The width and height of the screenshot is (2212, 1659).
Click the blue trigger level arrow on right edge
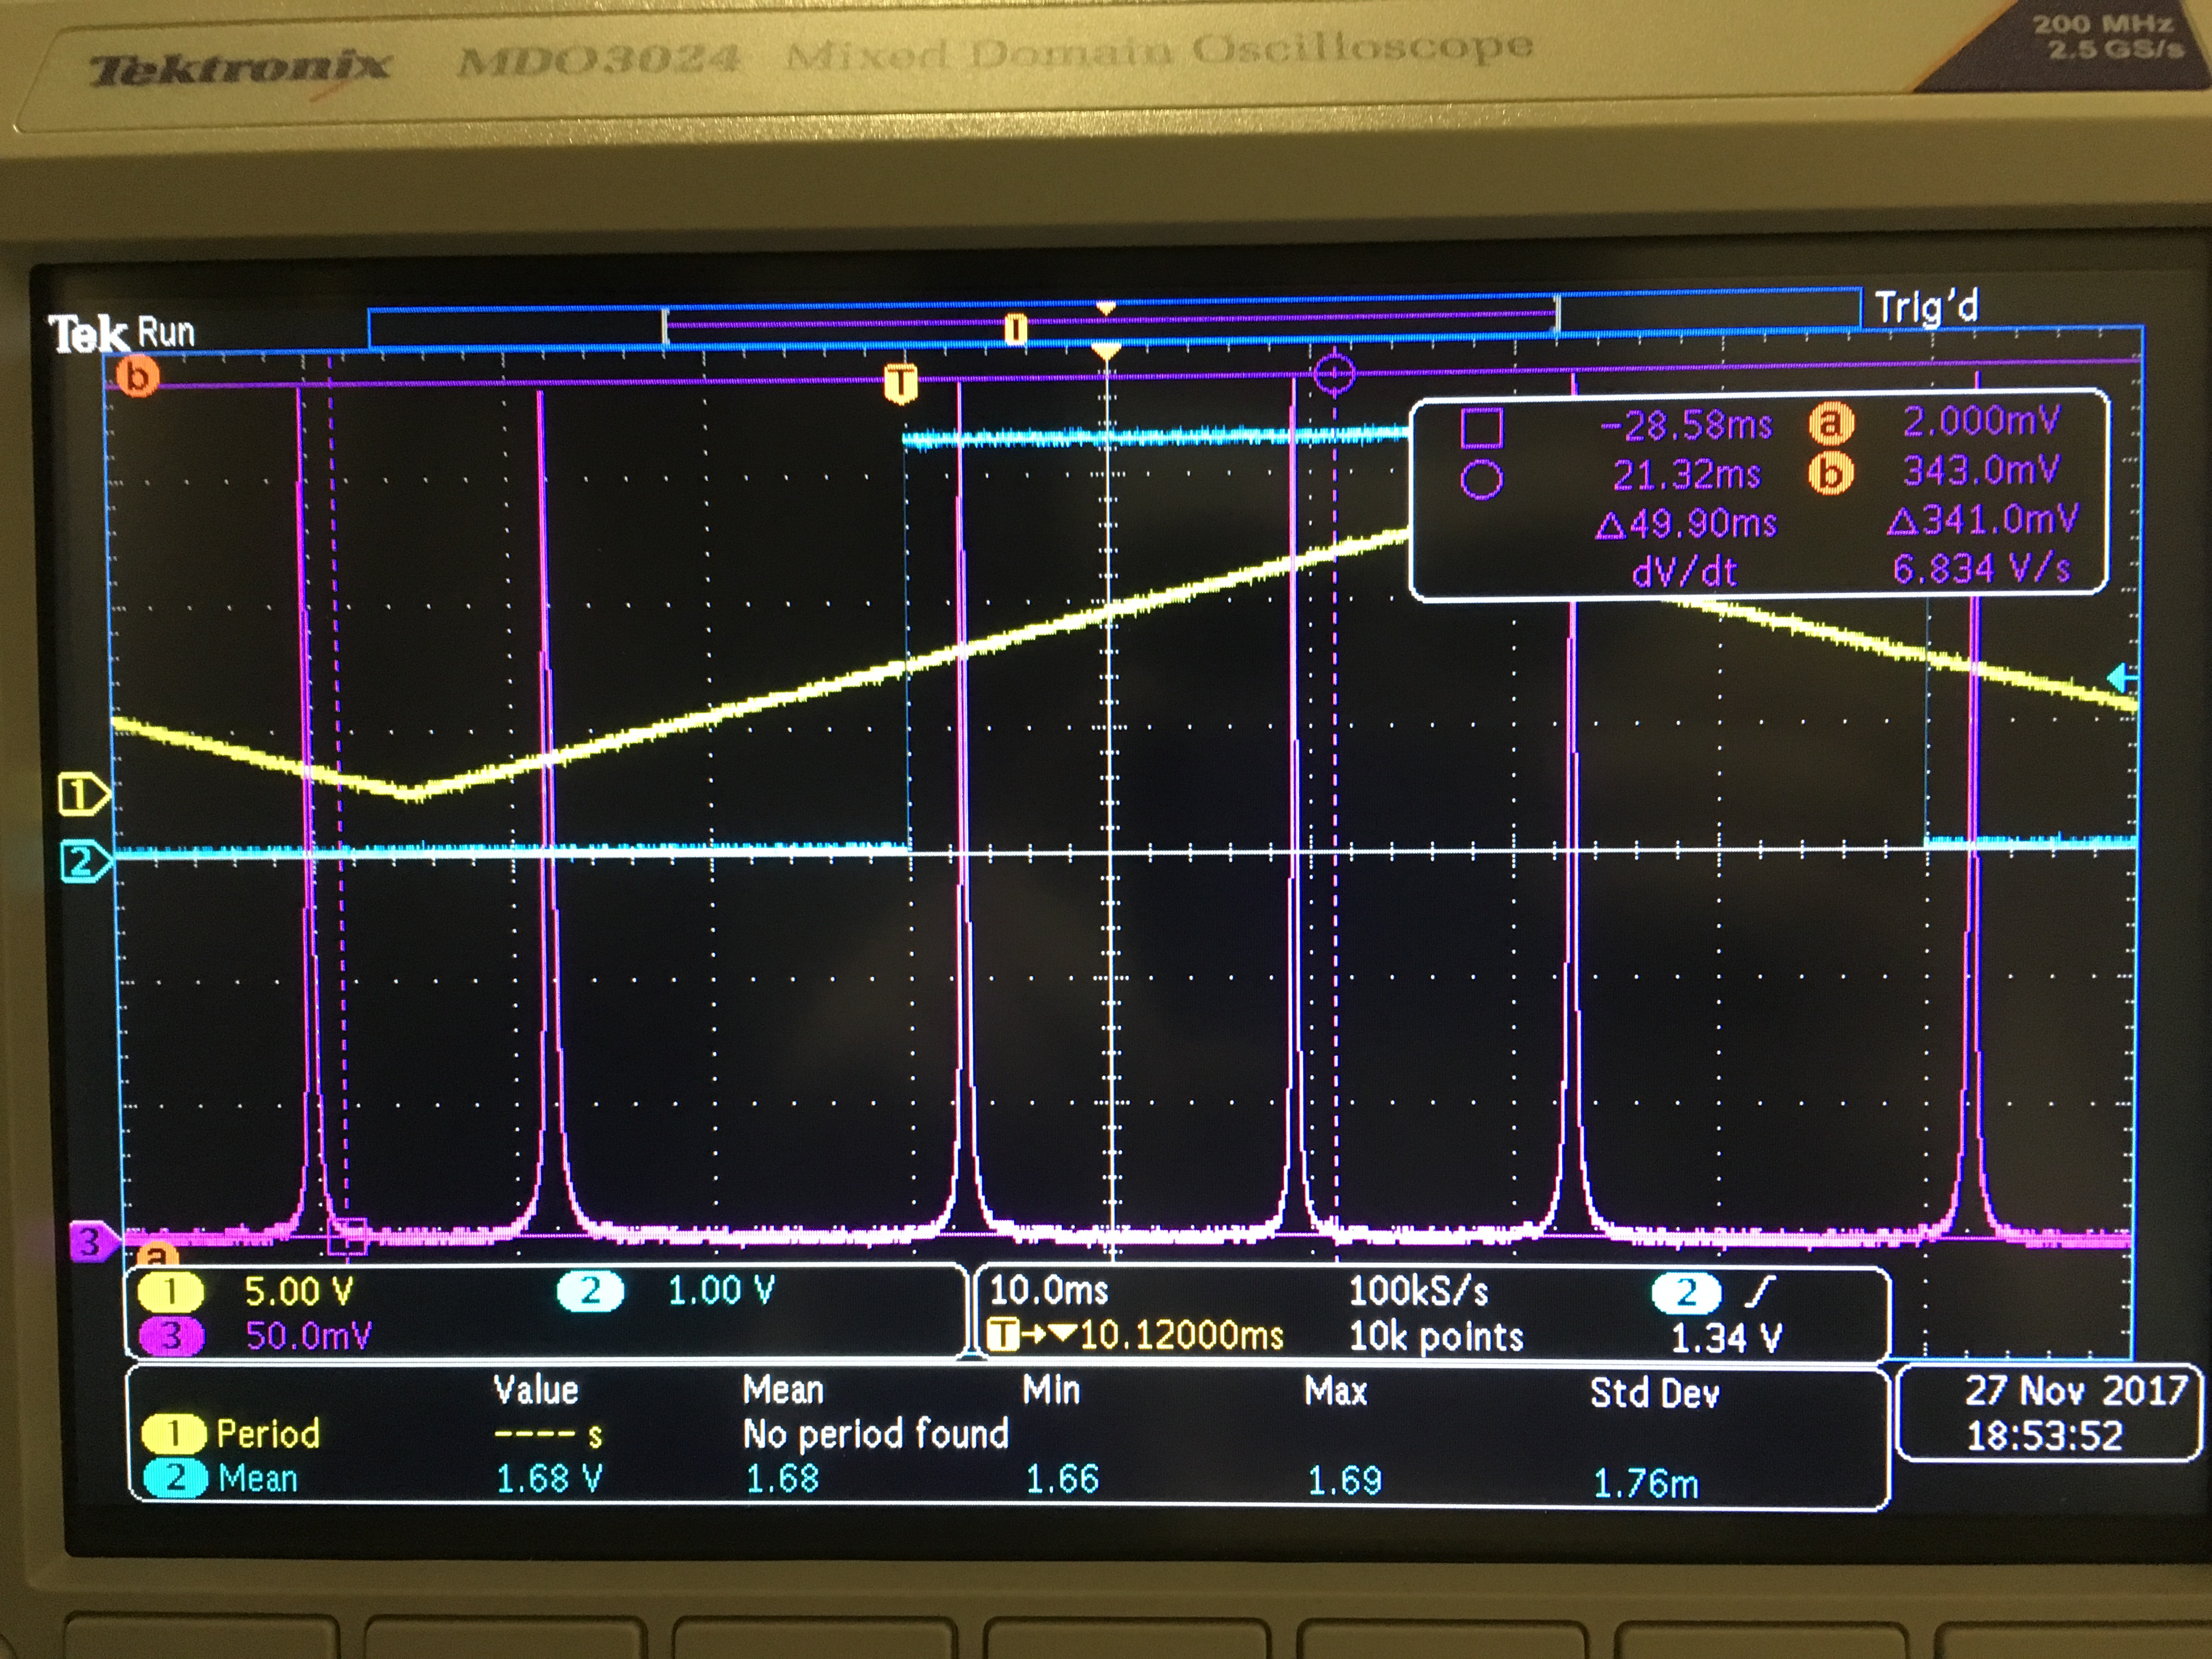point(2120,678)
